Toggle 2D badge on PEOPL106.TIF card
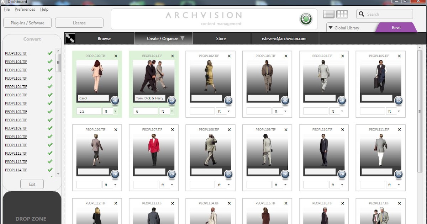Screen dimensions: 427x224 point(115,174)
